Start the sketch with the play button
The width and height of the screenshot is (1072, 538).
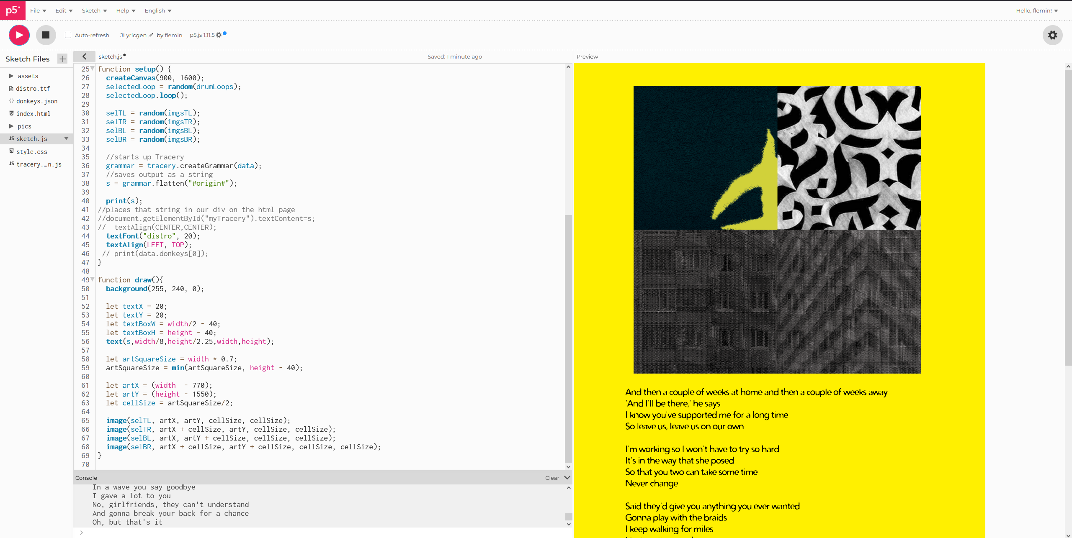pos(19,35)
